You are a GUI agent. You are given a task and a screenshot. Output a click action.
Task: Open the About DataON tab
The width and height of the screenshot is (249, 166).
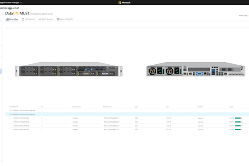[x=65, y=19]
